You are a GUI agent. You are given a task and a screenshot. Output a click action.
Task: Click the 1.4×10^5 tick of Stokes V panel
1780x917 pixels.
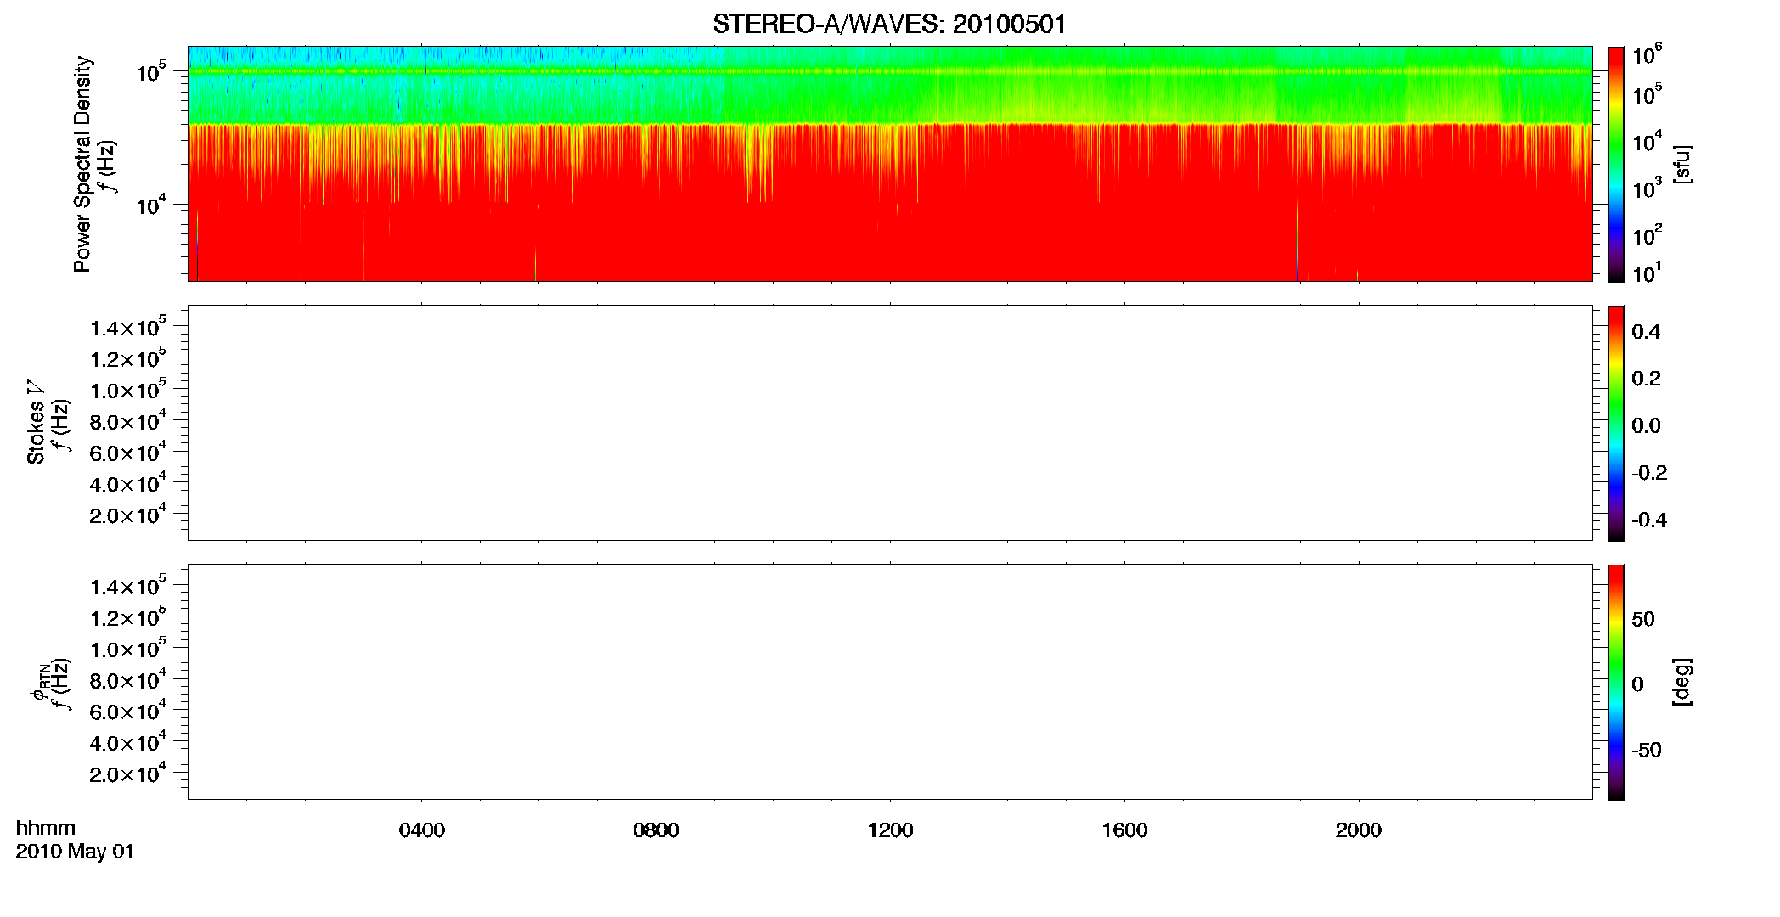click(128, 327)
